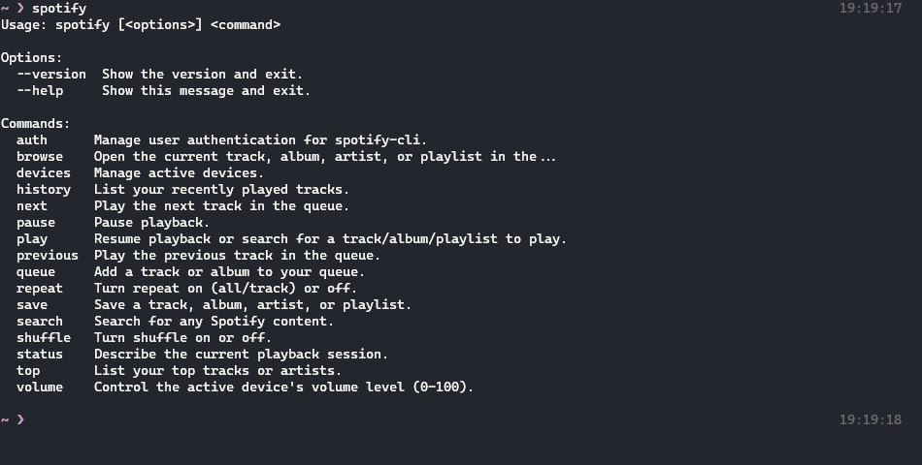The width and height of the screenshot is (922, 465).
Task: Click on the 'history' command
Action: click(x=44, y=190)
